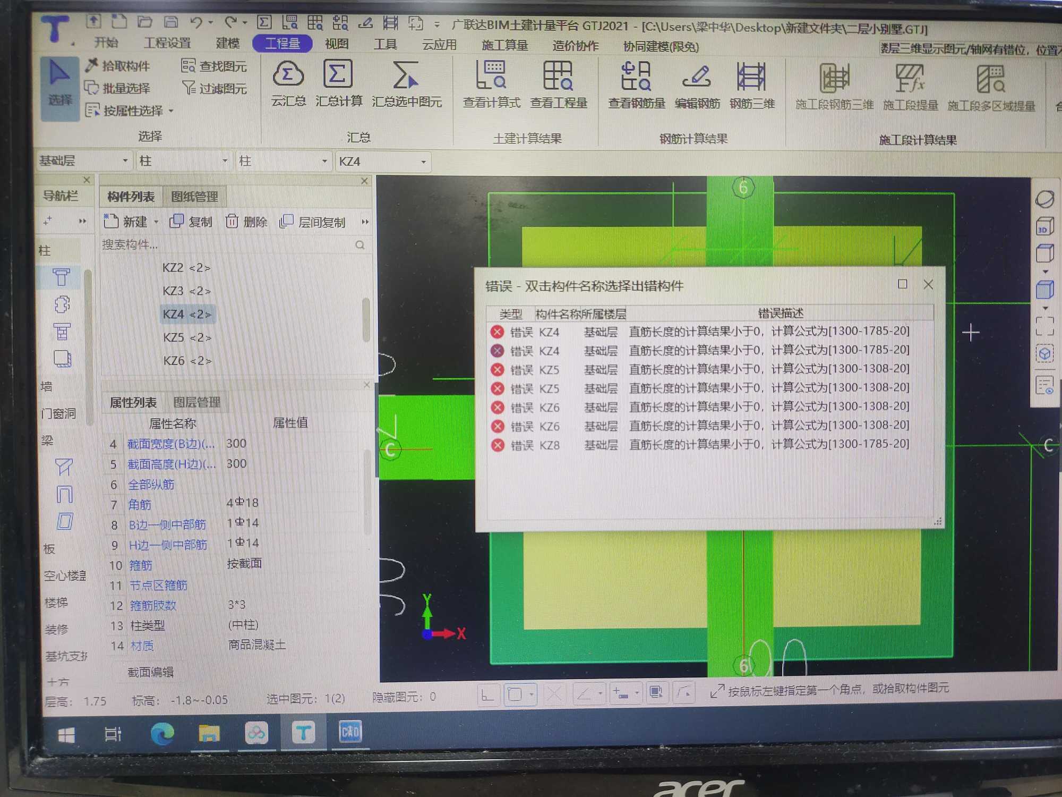
Task: Show 钢筋三维 rebar 3D view
Action: [752, 87]
